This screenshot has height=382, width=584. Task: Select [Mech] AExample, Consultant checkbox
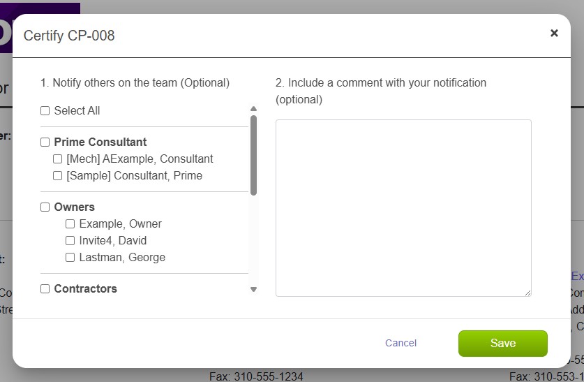pos(58,159)
